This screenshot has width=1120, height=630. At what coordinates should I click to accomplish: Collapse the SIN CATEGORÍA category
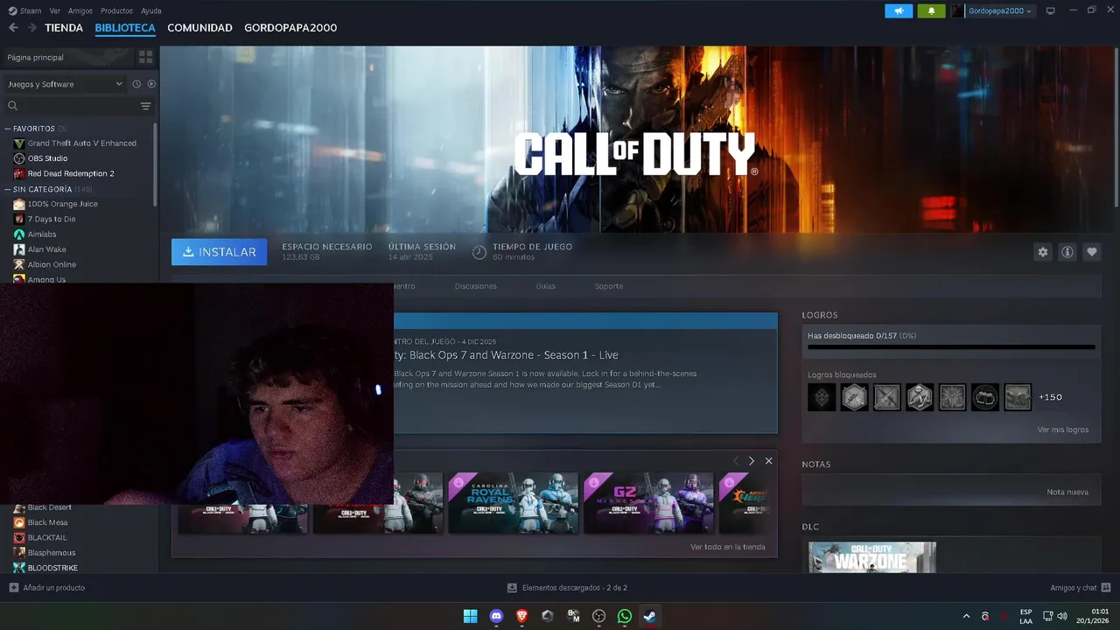tap(8, 189)
